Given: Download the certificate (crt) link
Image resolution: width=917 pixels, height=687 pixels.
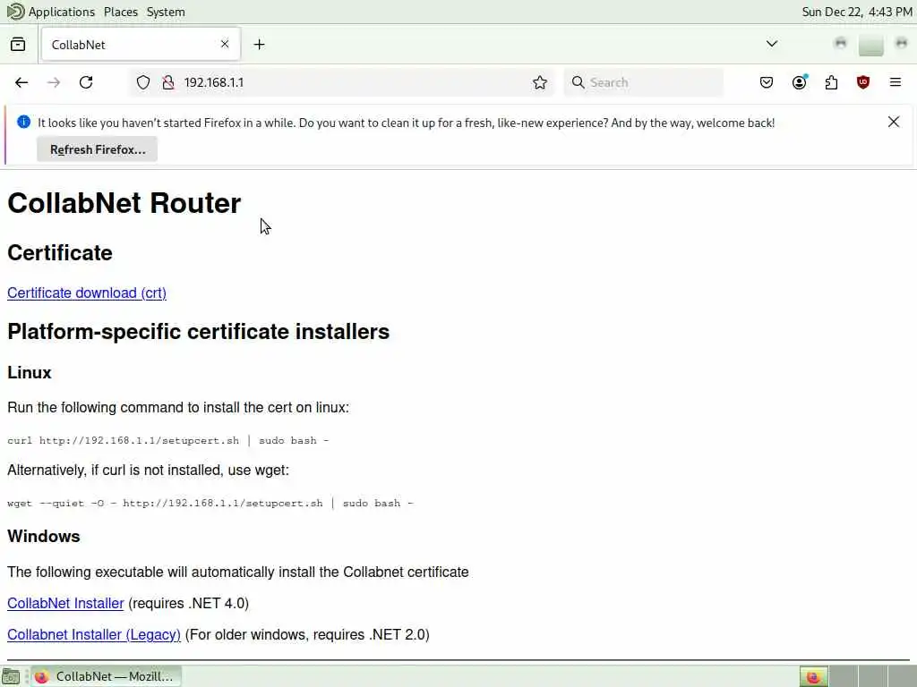Looking at the screenshot, I should pyautogui.click(x=87, y=293).
